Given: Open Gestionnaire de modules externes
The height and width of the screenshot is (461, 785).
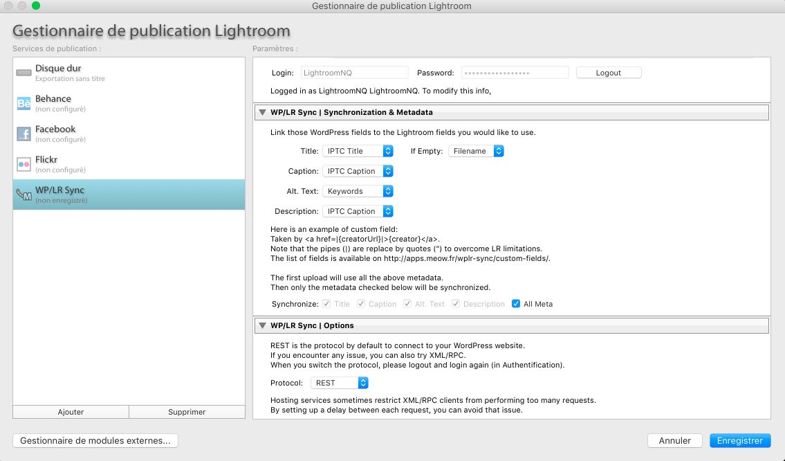Looking at the screenshot, I should coord(95,440).
